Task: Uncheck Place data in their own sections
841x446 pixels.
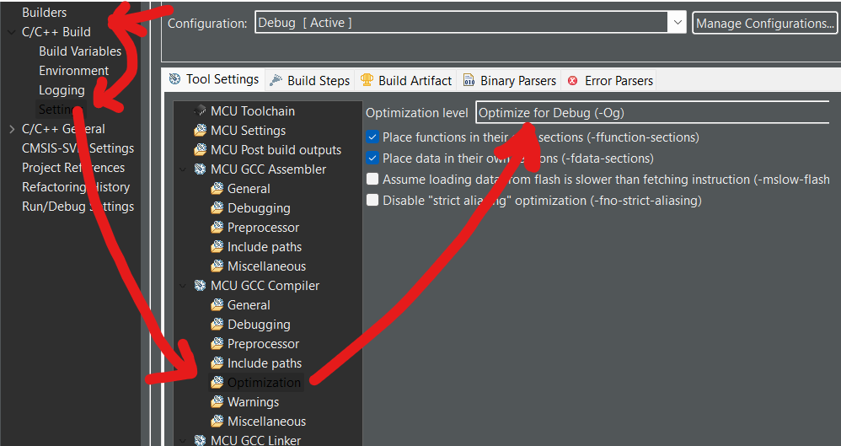Action: [x=372, y=158]
